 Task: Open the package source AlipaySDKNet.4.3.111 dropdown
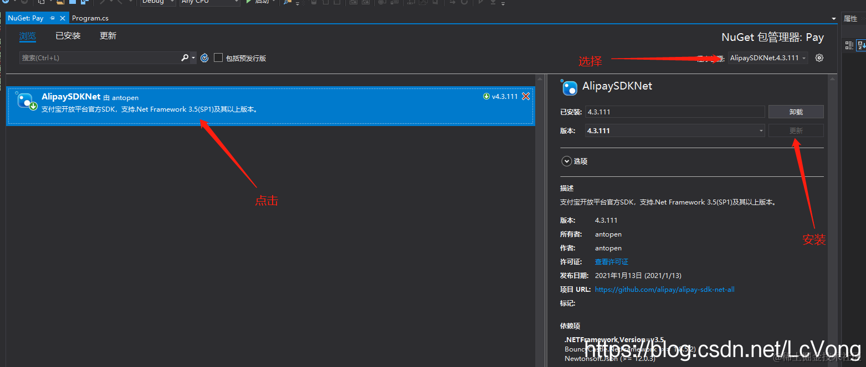point(768,57)
